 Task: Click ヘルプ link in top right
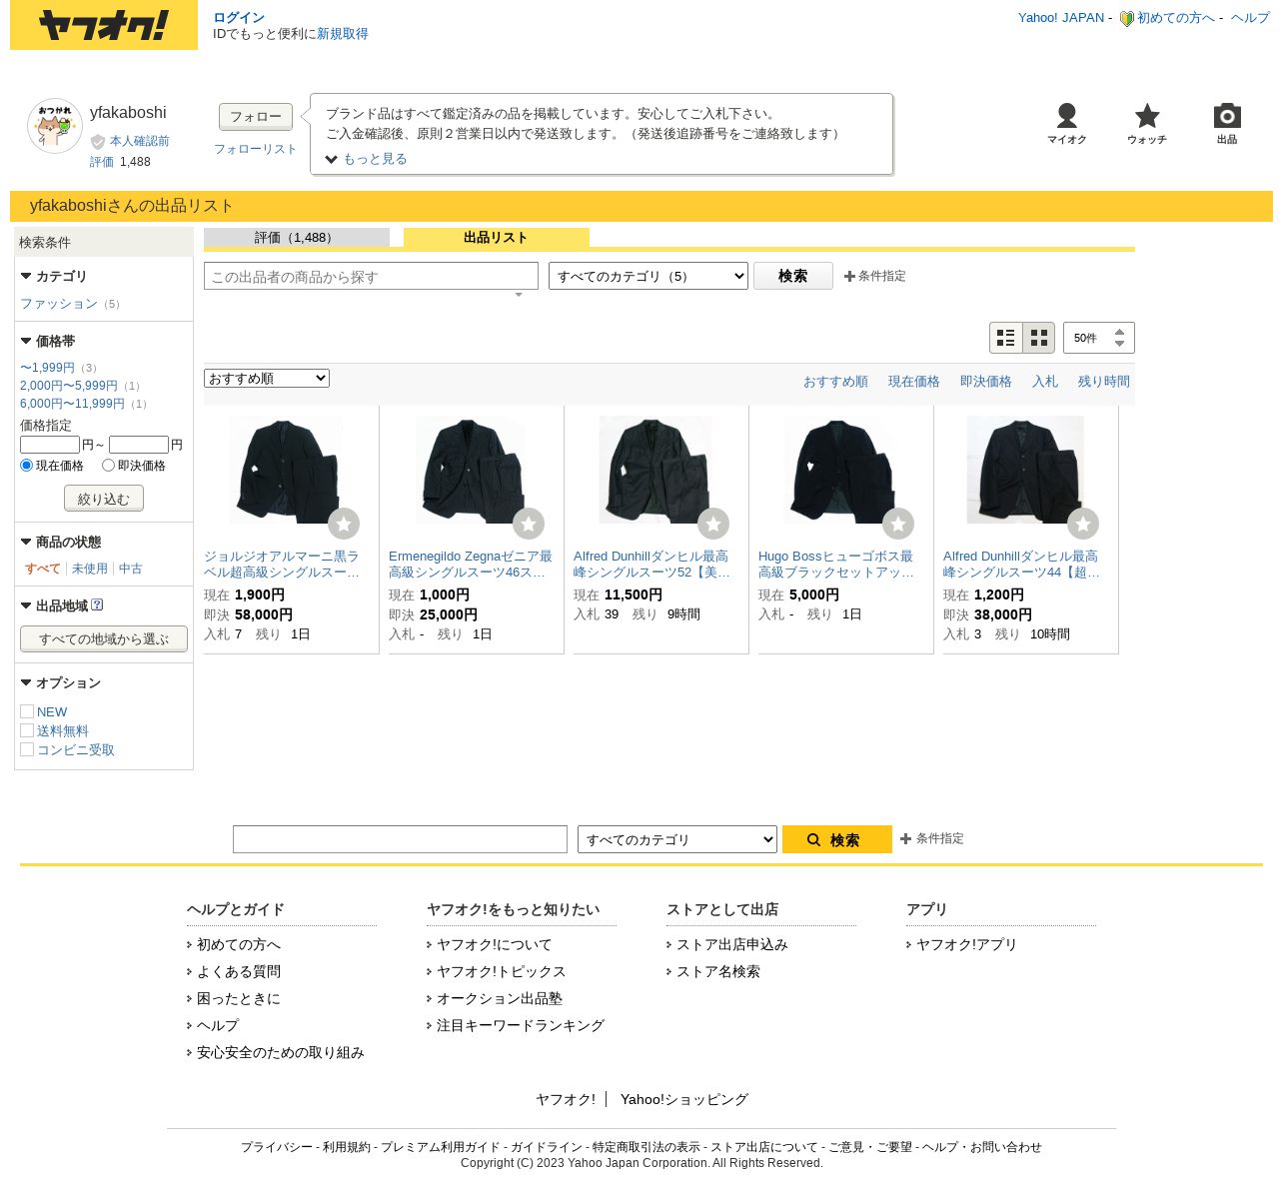click(1250, 18)
